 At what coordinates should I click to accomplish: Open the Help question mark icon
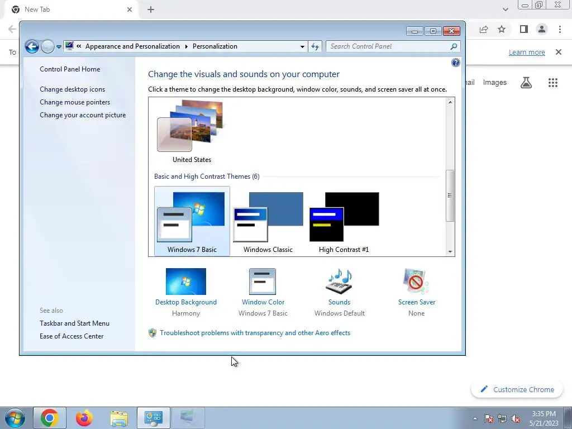tap(456, 63)
